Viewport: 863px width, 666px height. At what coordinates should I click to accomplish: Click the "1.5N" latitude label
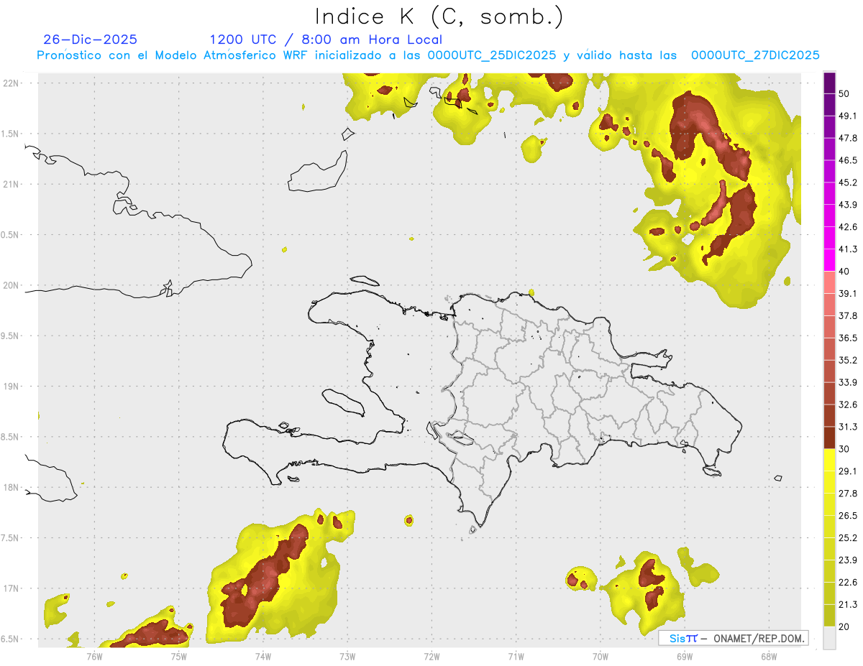click(10, 134)
